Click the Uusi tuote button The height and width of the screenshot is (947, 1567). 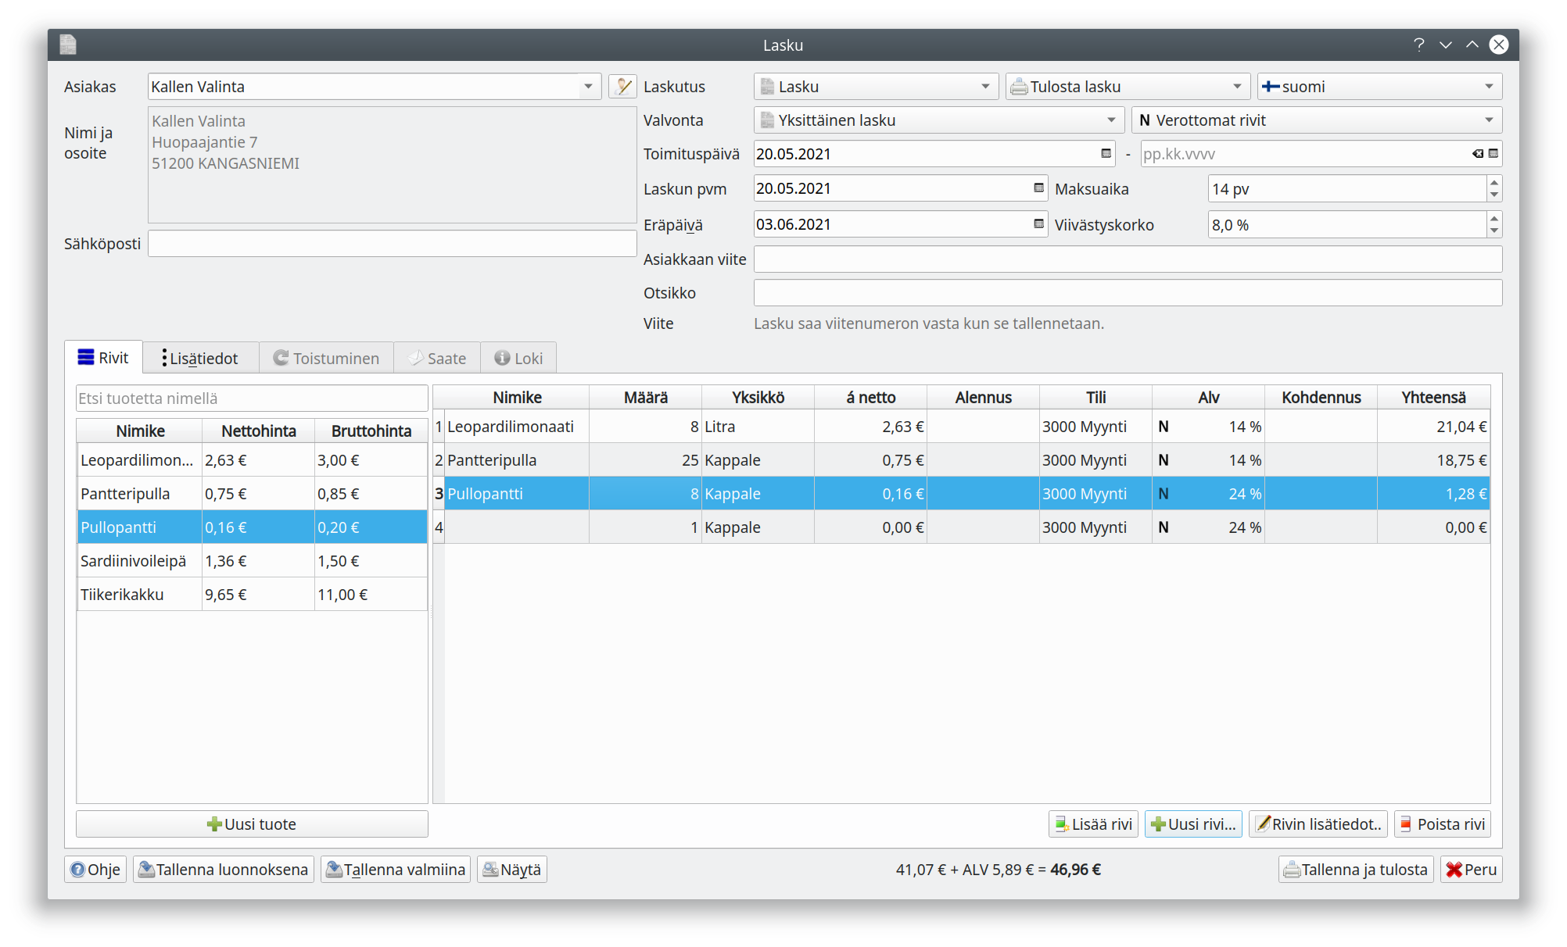[252, 824]
